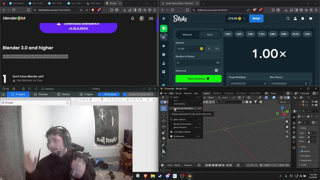Select Manual mode on Stake Limbo

point(187,34)
